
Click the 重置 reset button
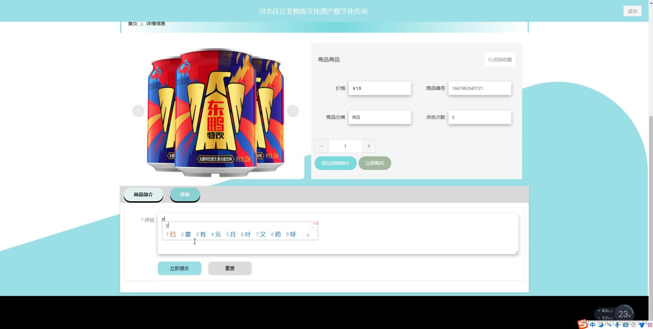point(230,268)
